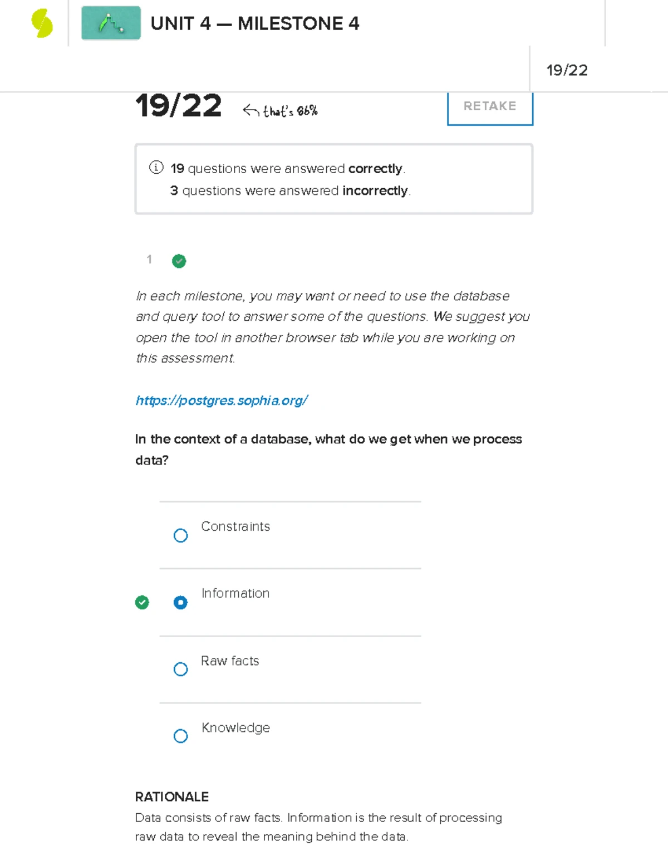Click the green checkmark beside question 1
Viewport: 668px width, 865px height.
(x=179, y=261)
